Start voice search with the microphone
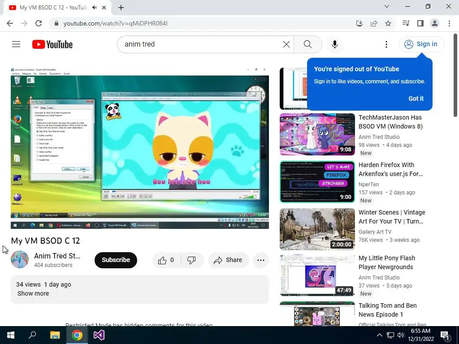The width and height of the screenshot is (459, 344). [x=335, y=44]
